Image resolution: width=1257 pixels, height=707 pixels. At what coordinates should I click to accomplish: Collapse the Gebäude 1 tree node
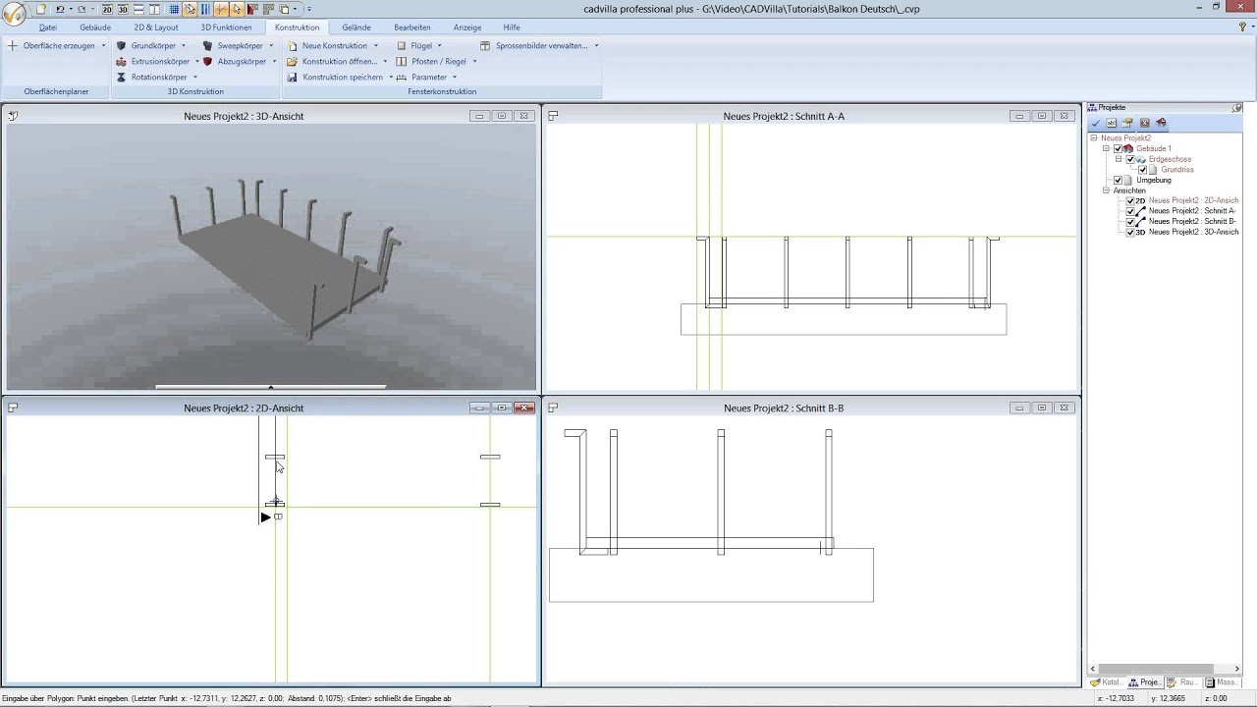tap(1106, 149)
